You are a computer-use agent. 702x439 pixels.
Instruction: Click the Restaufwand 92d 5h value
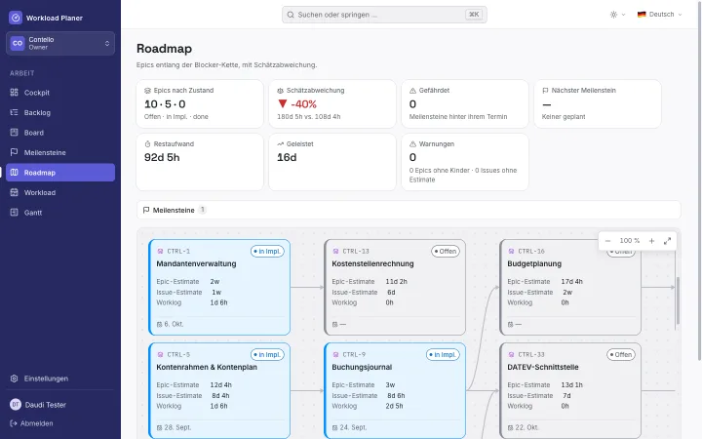pyautogui.click(x=162, y=158)
